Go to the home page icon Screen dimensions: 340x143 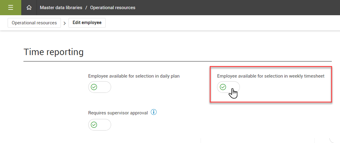[29, 8]
